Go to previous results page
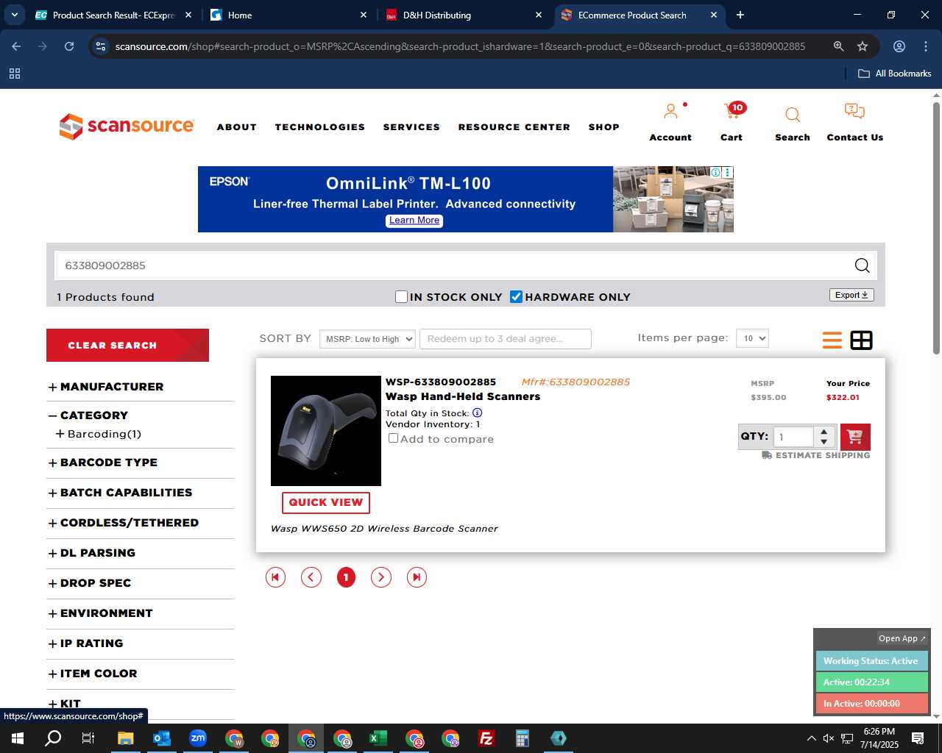Image resolution: width=942 pixels, height=753 pixels. (x=311, y=577)
